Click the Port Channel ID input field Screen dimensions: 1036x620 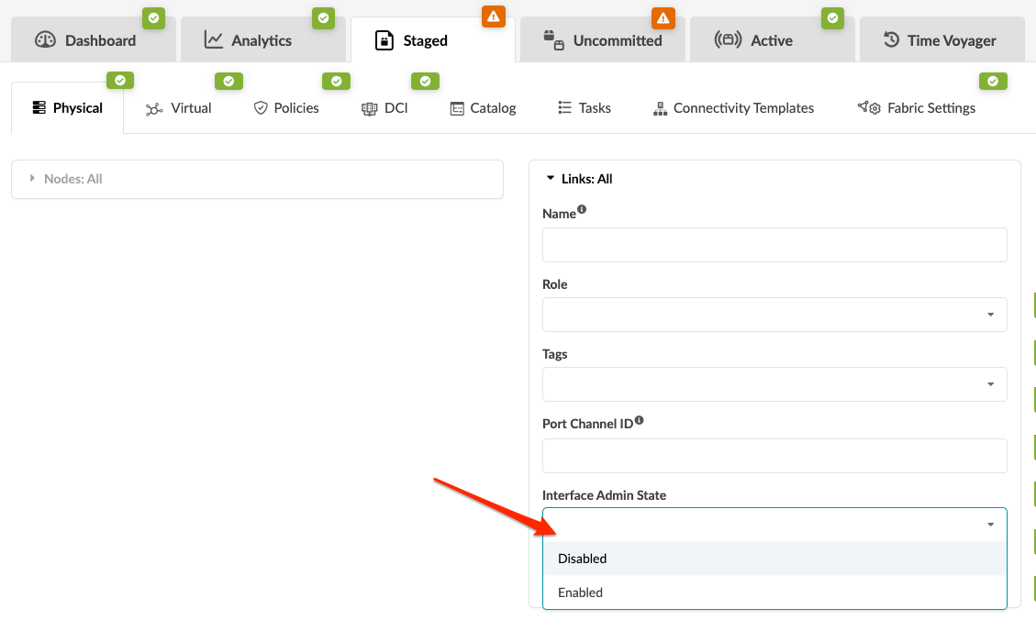click(x=774, y=456)
